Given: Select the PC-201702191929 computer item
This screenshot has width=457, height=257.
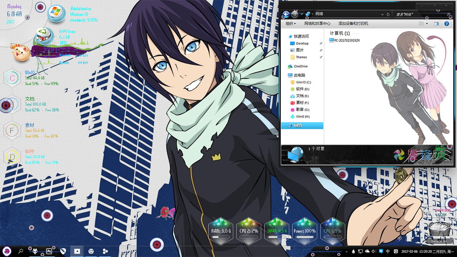Looking at the screenshot, I should [x=344, y=40].
